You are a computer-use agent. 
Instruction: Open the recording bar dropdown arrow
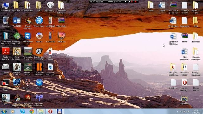click(126, 2)
